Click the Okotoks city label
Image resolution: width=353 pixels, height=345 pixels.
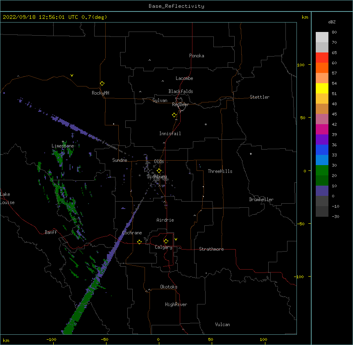(x=169, y=287)
